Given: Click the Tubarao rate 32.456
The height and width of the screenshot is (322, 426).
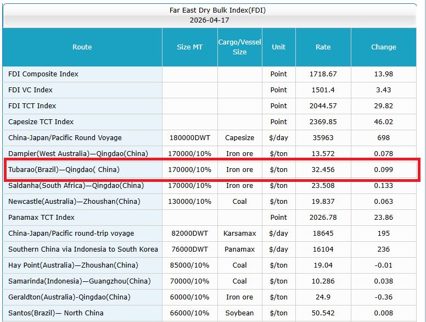Looking at the screenshot, I should point(323,170).
